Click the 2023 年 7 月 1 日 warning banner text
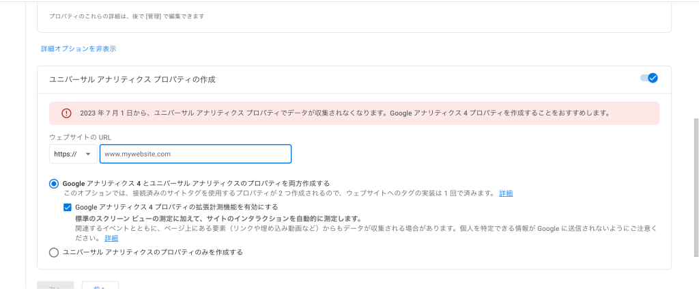 click(345, 113)
